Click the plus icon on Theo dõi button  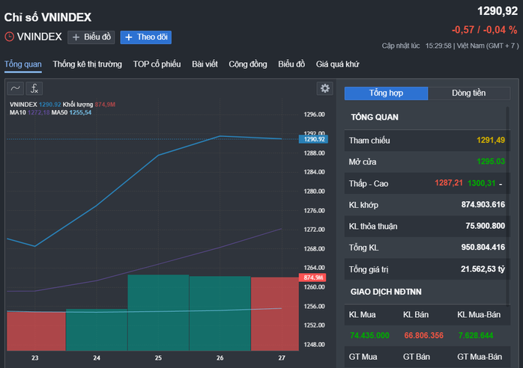[x=129, y=37]
